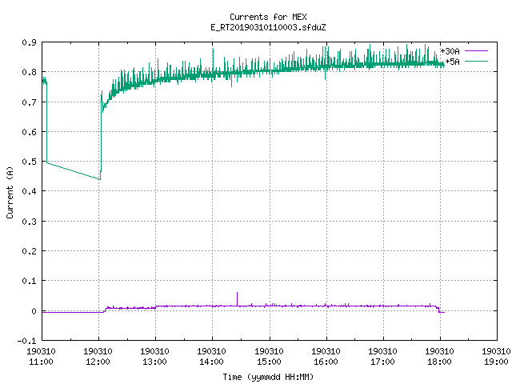Click y-axis tick value 0

point(34,311)
